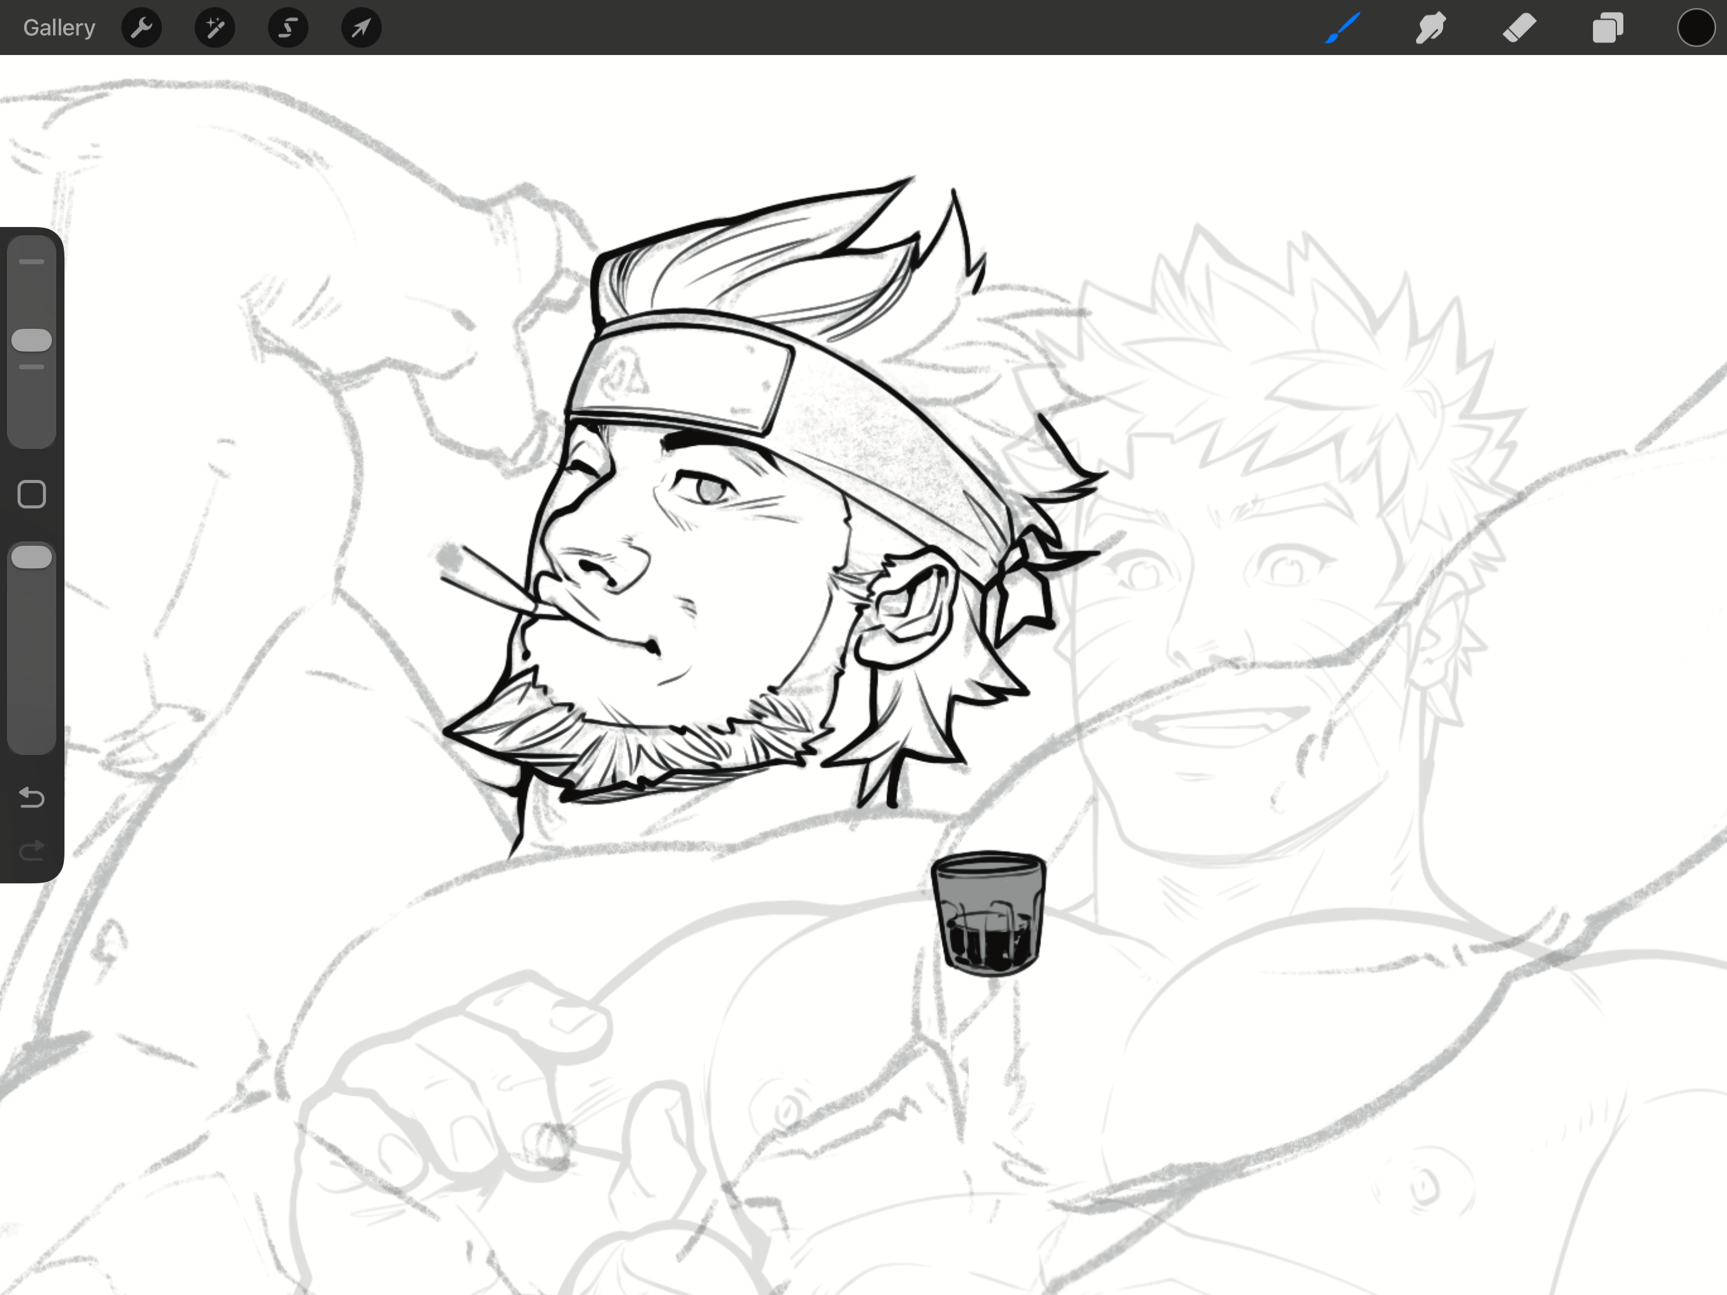The width and height of the screenshot is (1727, 1295).
Task: Tap the sidebar modify square button
Action: (32, 494)
